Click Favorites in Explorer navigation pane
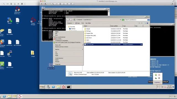This screenshot has width=177, height=99. click(x=72, y=27)
